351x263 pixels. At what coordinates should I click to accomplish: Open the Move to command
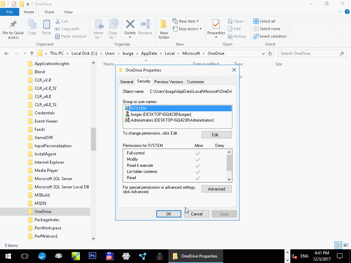98,29
